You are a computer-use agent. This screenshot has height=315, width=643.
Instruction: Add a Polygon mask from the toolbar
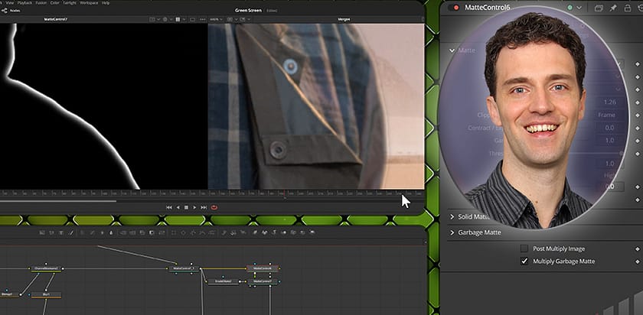193,232
